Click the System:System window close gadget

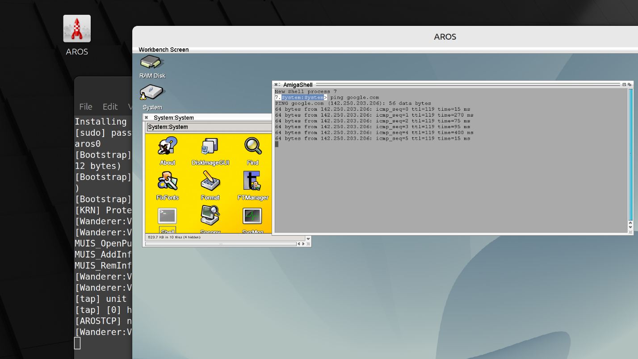[146, 117]
